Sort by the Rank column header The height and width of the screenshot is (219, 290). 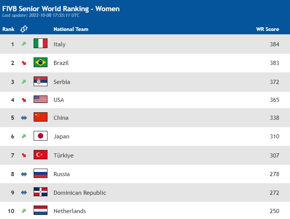pyautogui.click(x=8, y=29)
